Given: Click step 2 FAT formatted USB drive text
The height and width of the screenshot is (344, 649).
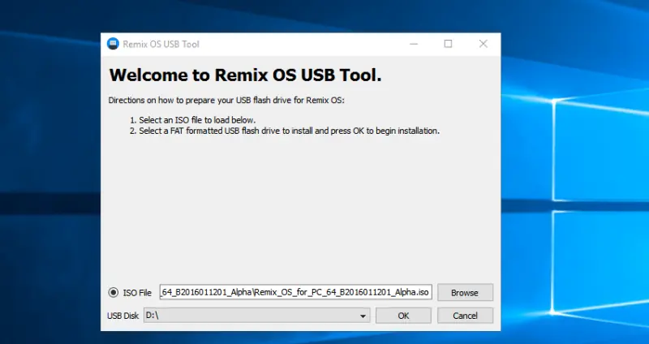Looking at the screenshot, I should [x=285, y=131].
